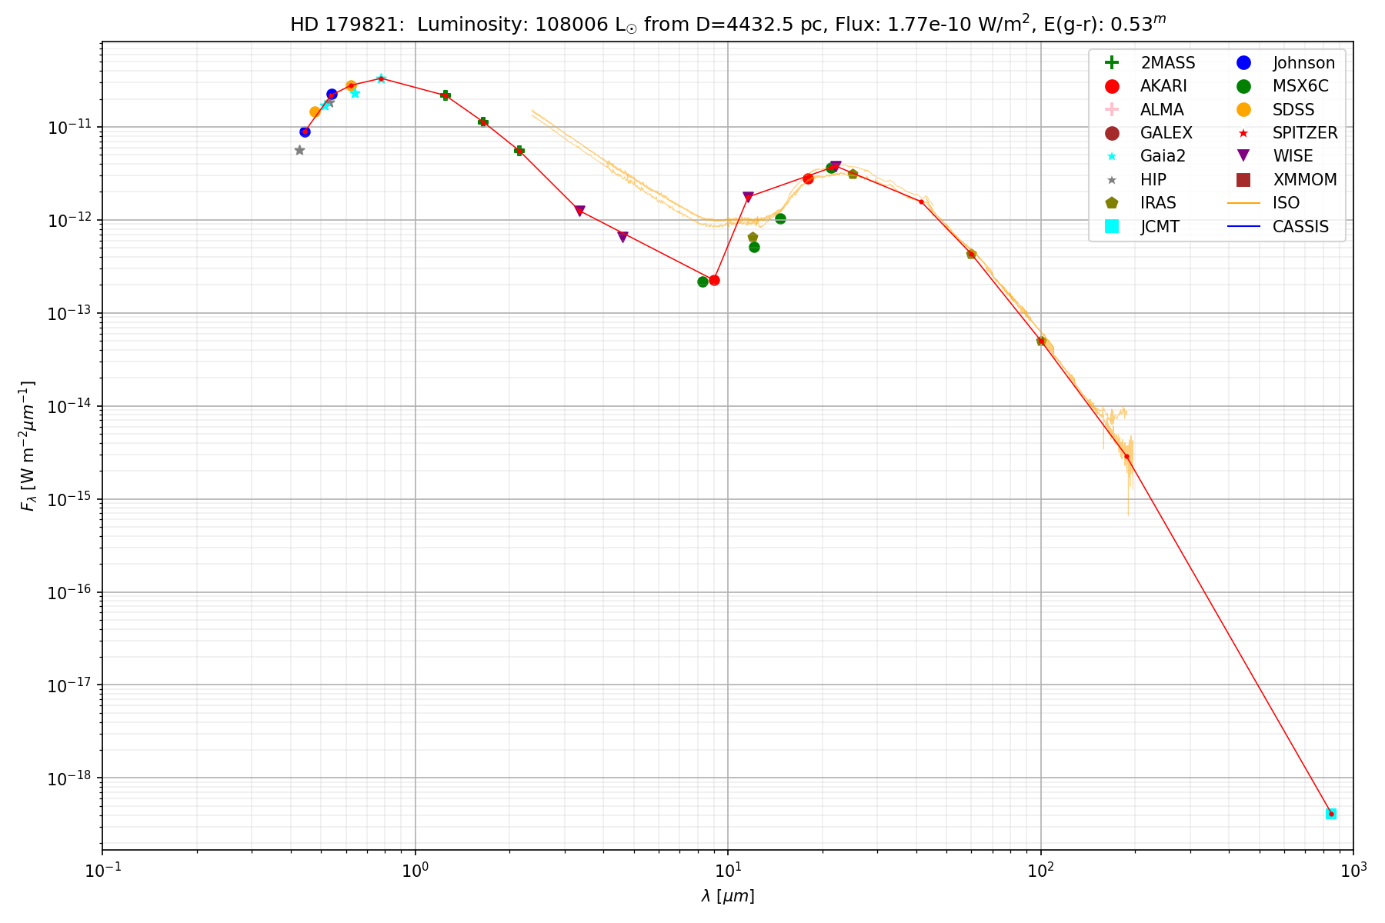The height and width of the screenshot is (923, 1385).
Task: Click the wavelength λ [µm] x-axis label
Action: tap(727, 896)
